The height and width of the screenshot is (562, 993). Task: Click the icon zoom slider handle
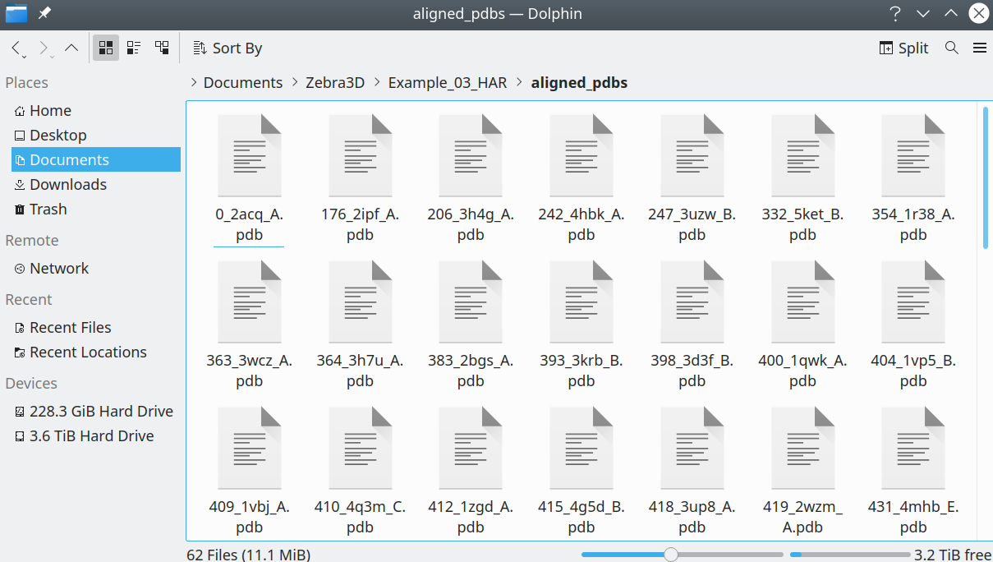point(671,555)
